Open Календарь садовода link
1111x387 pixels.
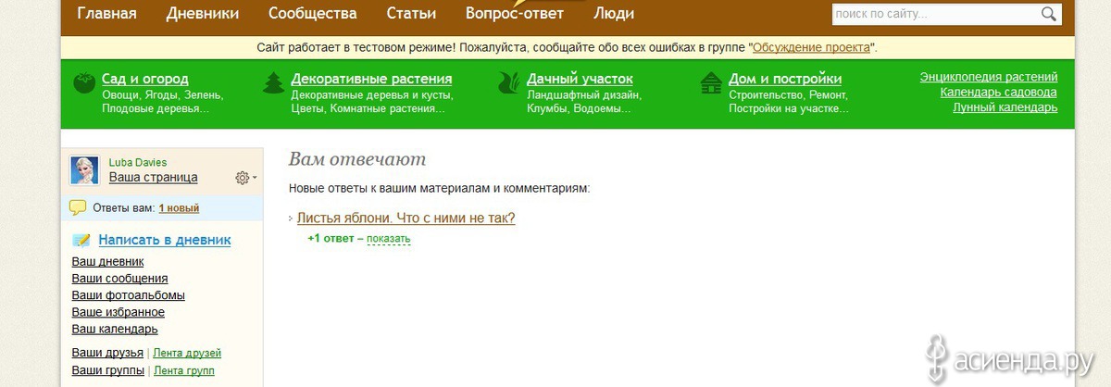point(999,92)
